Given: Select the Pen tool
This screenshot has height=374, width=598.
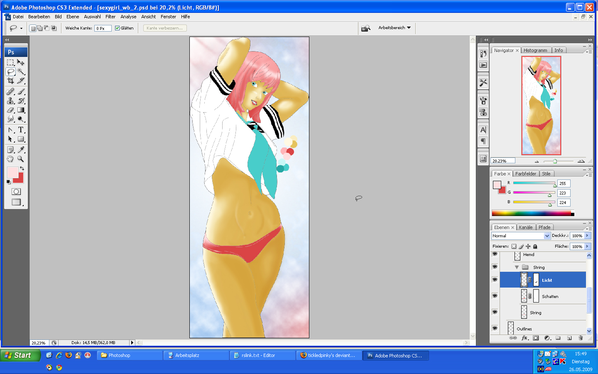Looking at the screenshot, I should [11, 130].
